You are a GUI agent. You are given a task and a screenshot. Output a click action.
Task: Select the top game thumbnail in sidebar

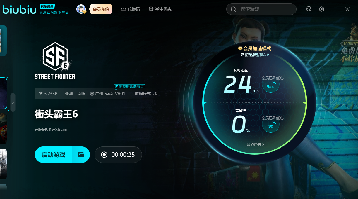point(3,41)
